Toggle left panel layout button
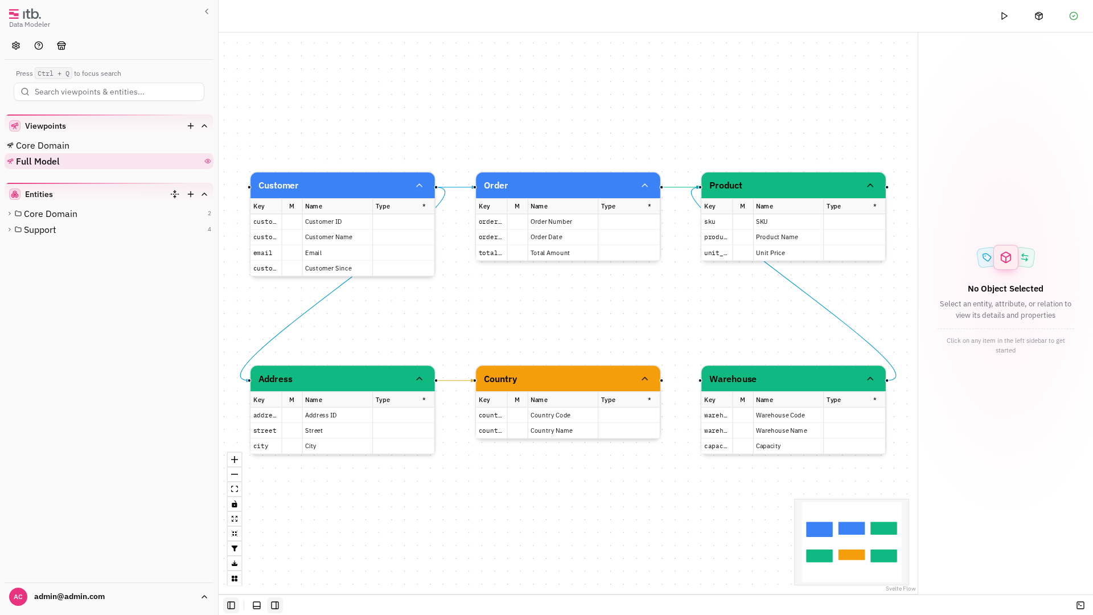 [231, 605]
